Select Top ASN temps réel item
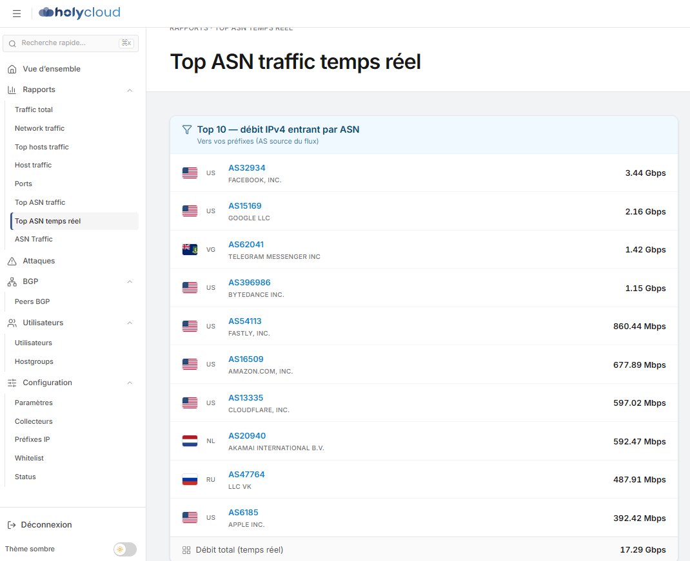Viewport: 690px width, 561px height. pos(74,221)
